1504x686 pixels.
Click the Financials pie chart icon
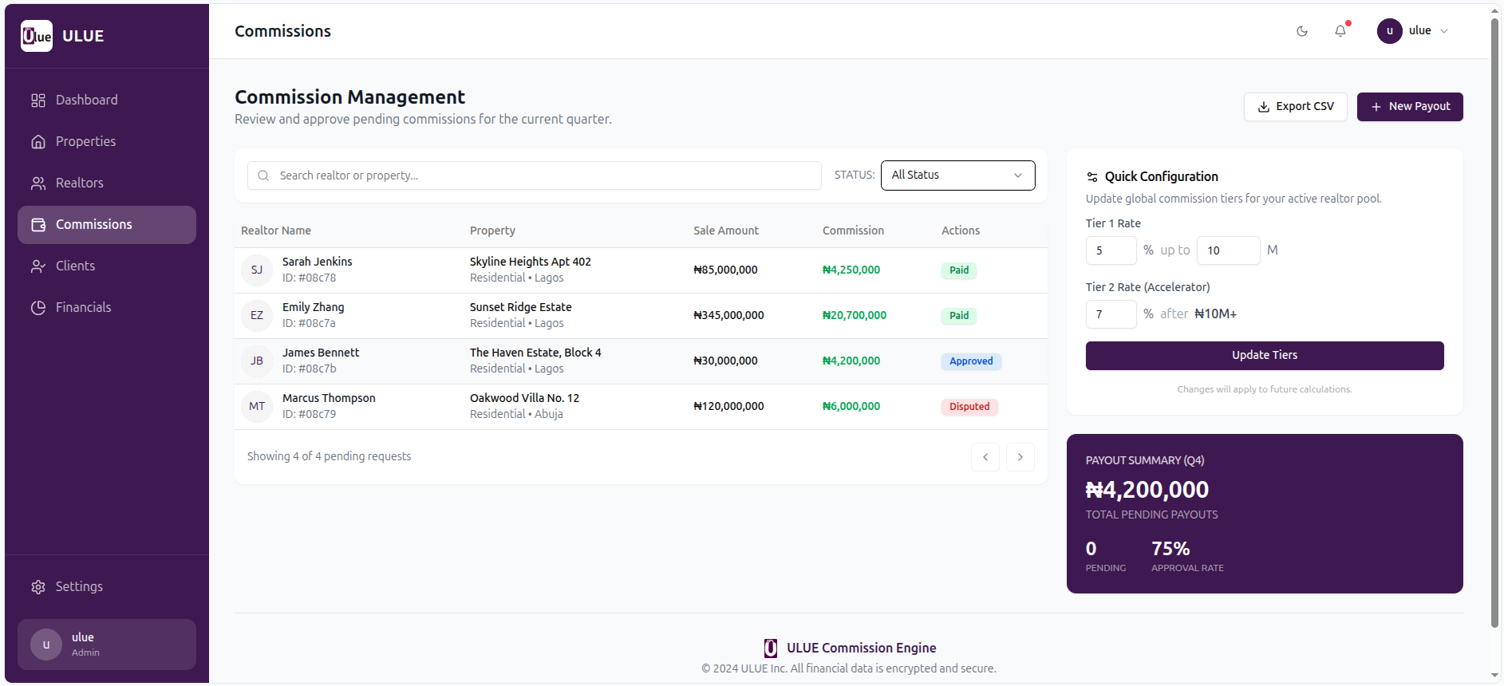click(38, 308)
